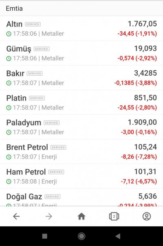163x246 pixels.
Task: Click Altın price 1.767,05
Action: [142, 24]
